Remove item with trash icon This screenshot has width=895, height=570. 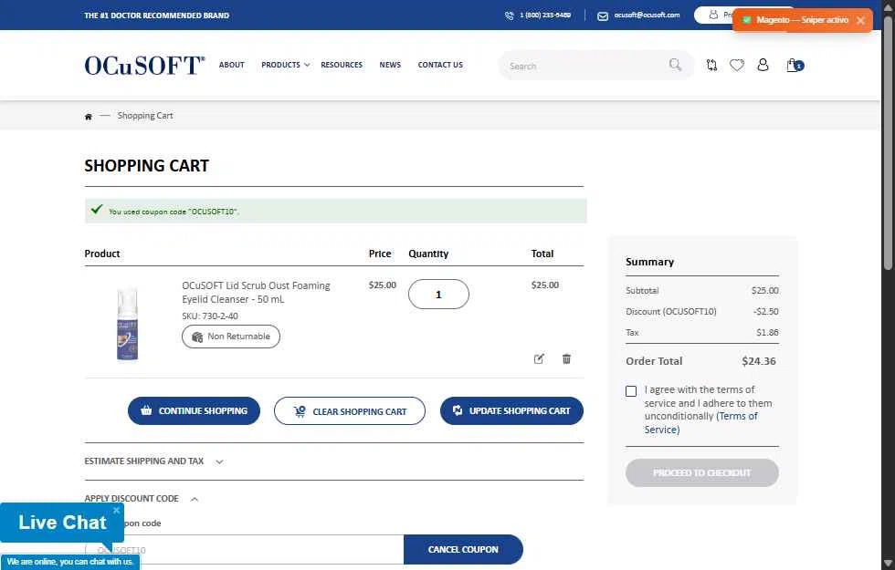coord(566,358)
